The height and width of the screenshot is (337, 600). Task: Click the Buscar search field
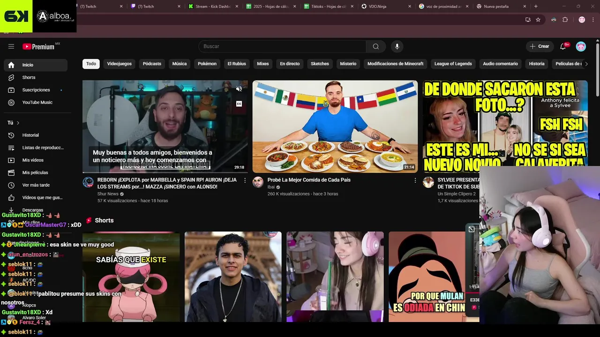(x=282, y=46)
